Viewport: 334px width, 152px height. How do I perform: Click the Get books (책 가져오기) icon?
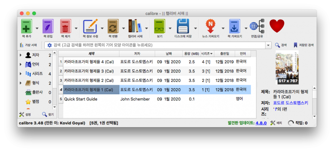click(x=235, y=26)
